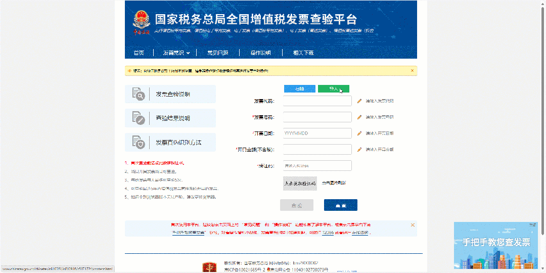Close the first-time-use tip banner
The height and width of the screenshot is (273, 546).
click(413, 225)
